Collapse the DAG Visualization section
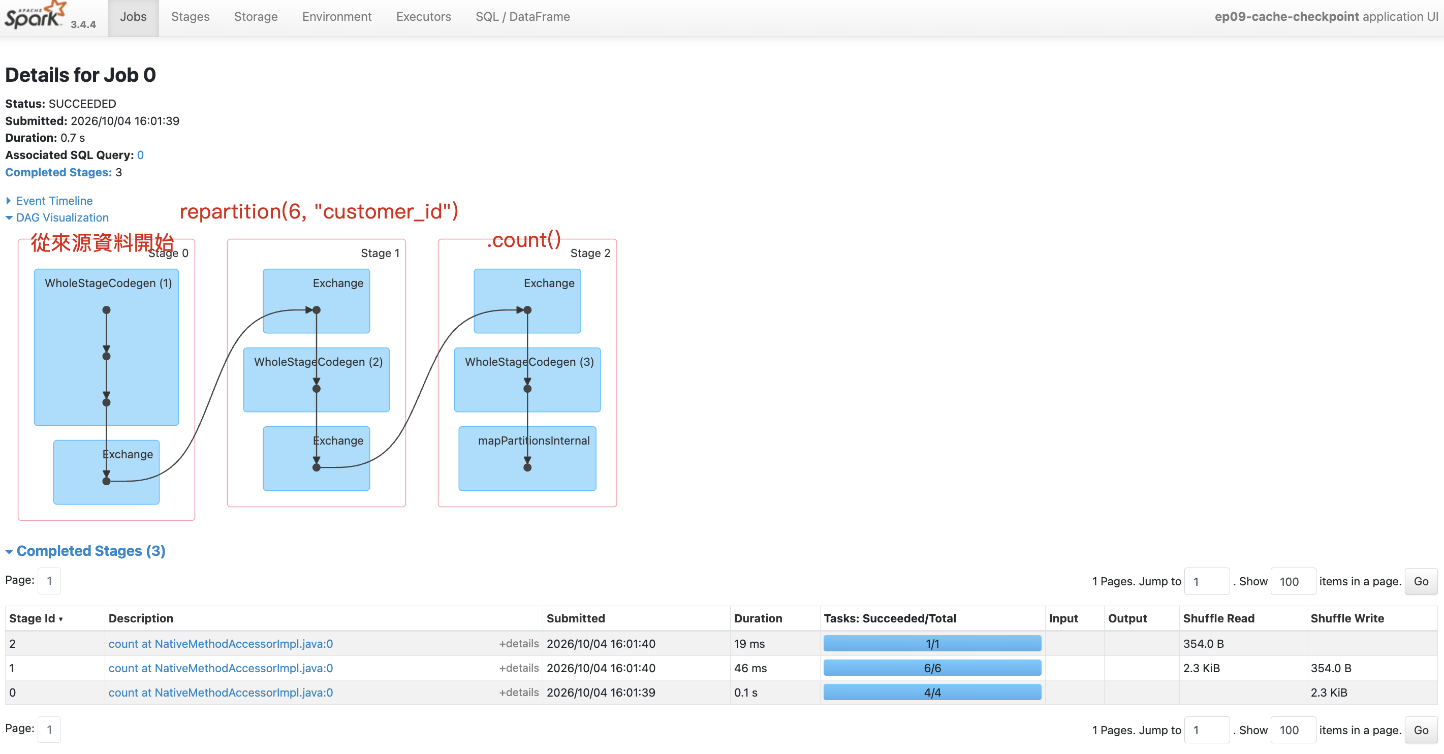Viewport: 1444px width, 754px height. (61, 217)
